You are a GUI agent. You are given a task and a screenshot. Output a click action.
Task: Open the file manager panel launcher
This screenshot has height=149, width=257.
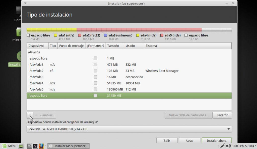pyautogui.click(x=29, y=146)
